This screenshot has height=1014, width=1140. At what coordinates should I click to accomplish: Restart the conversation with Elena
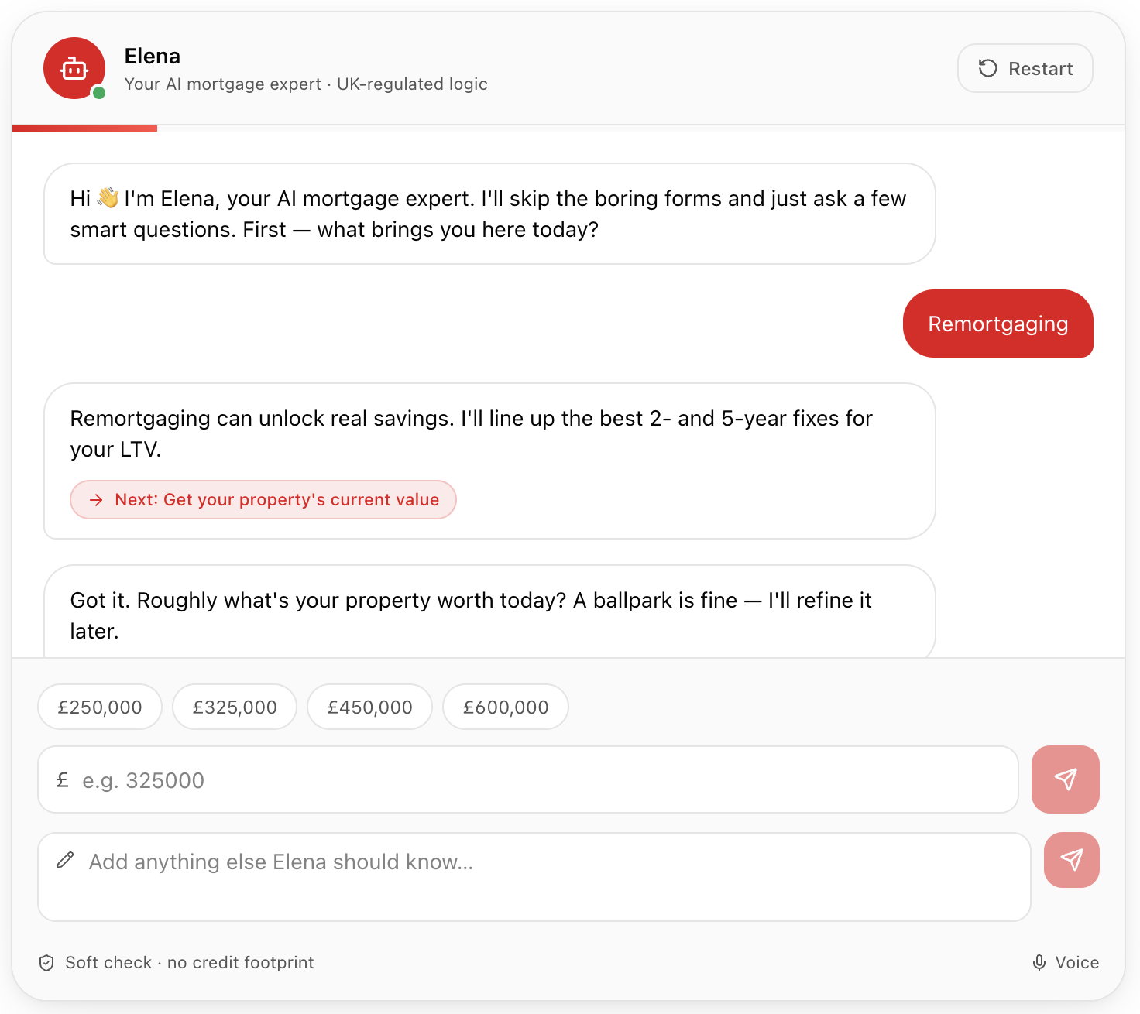click(1025, 68)
